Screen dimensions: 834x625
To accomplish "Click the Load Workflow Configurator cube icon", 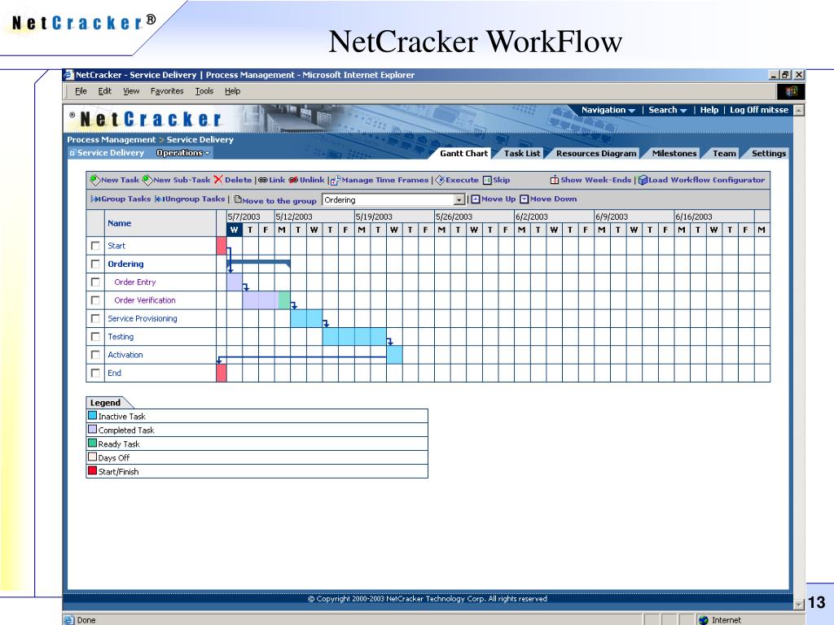I will pyautogui.click(x=643, y=180).
